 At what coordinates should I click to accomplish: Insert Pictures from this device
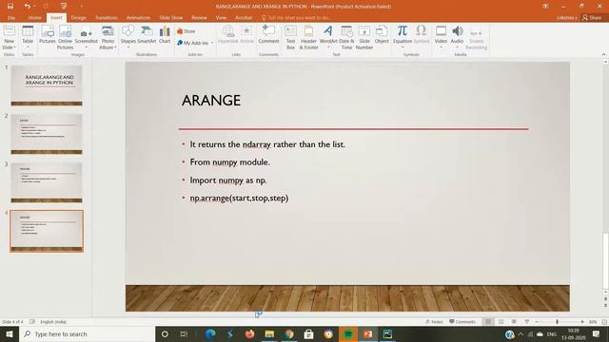click(48, 34)
